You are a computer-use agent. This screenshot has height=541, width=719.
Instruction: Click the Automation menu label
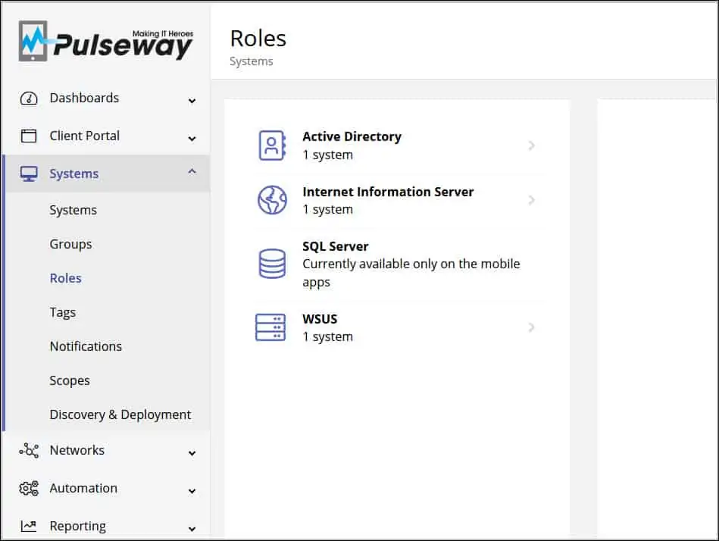pyautogui.click(x=83, y=488)
